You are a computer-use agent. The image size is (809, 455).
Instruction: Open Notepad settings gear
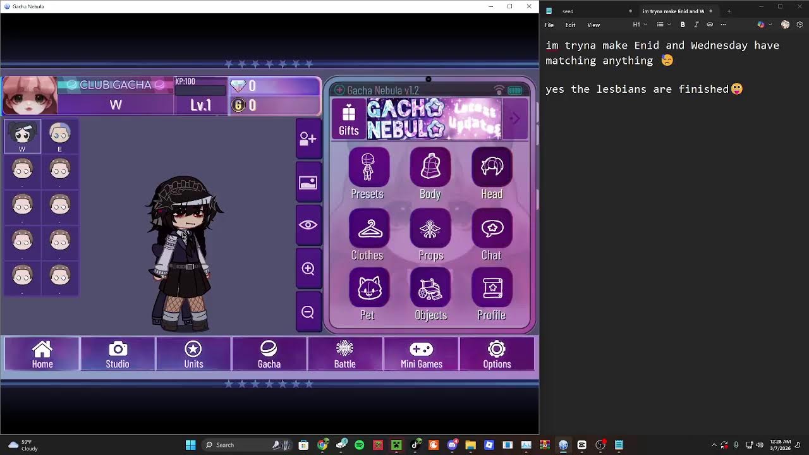click(800, 25)
